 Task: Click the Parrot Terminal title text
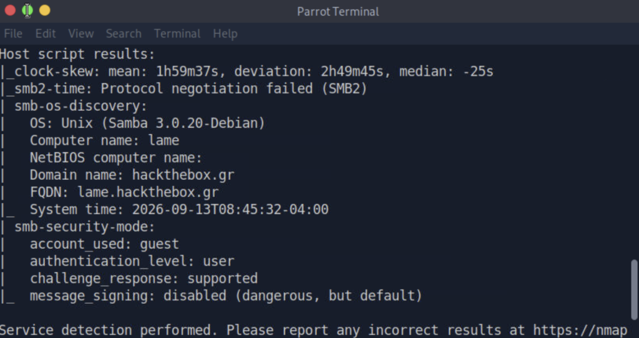(x=338, y=11)
